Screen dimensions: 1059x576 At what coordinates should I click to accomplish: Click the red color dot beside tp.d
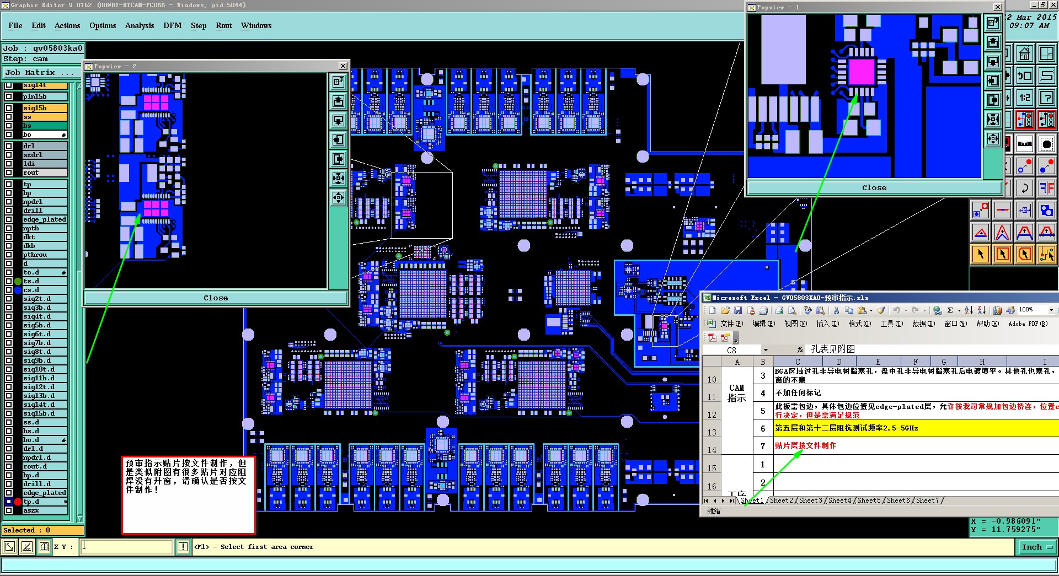[18, 502]
